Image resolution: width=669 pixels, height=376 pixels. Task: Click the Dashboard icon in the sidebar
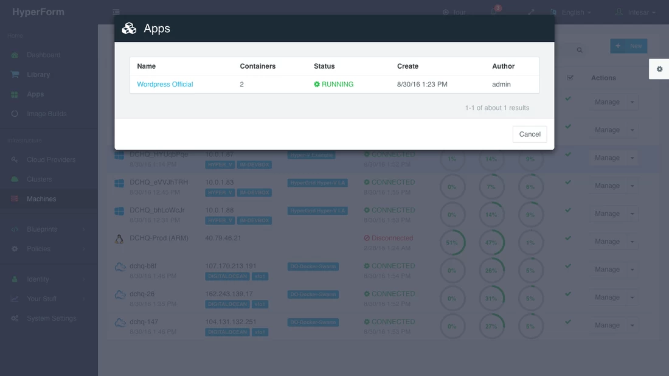pyautogui.click(x=15, y=55)
